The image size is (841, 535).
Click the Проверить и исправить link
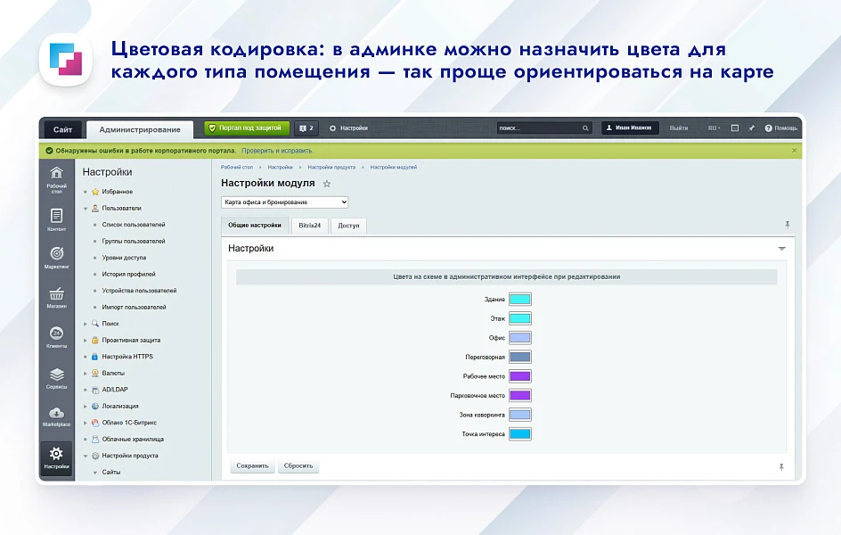coord(277,151)
